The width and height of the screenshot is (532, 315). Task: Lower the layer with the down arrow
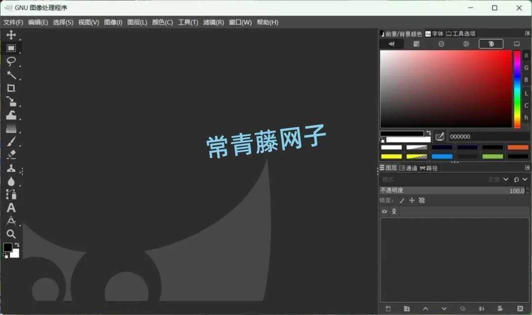coord(444,309)
